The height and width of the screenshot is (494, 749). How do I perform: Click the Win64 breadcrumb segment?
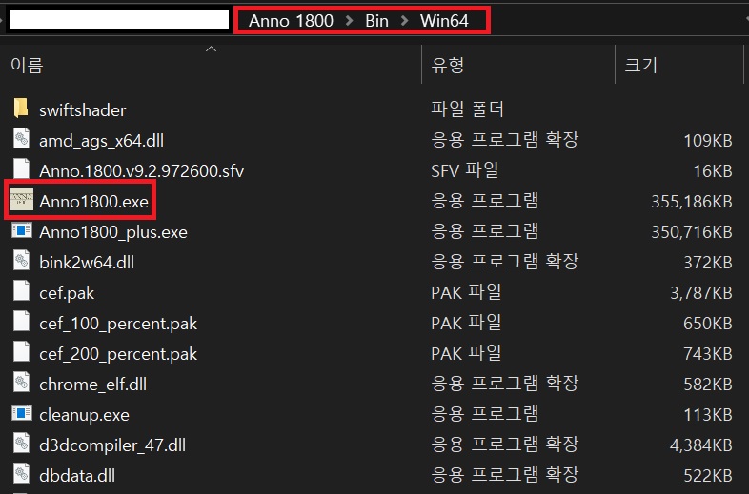click(x=444, y=21)
